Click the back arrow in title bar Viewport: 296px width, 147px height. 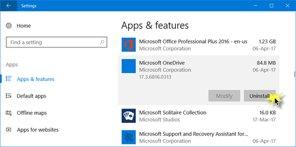pos(8,6)
